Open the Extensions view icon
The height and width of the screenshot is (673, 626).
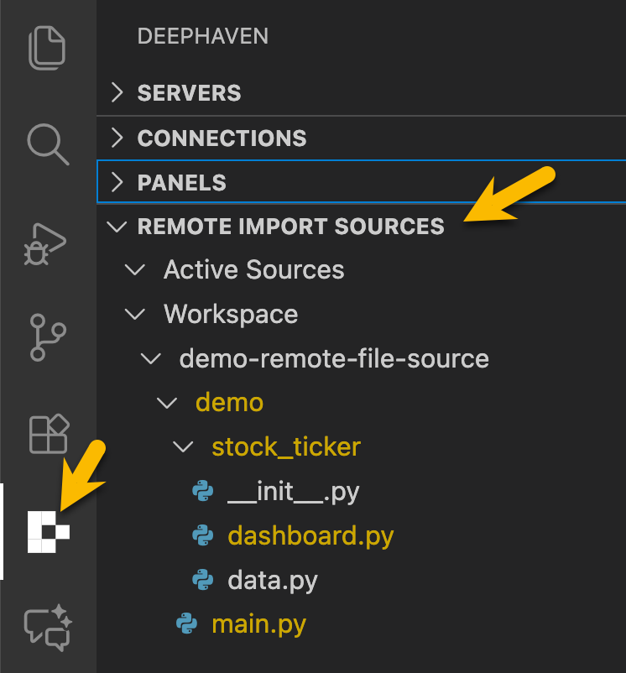(x=48, y=434)
